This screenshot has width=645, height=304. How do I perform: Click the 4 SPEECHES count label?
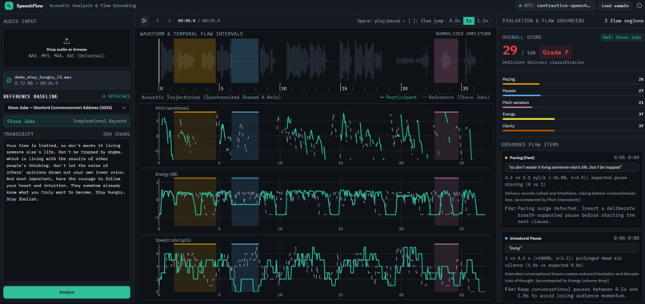116,97
